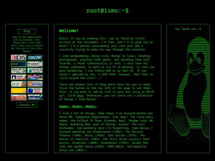Open the 'Take back the web' Firefox badge

coord(18,84)
